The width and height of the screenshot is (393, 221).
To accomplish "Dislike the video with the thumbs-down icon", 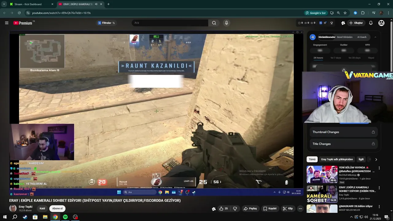I will pyautogui.click(x=235, y=209).
